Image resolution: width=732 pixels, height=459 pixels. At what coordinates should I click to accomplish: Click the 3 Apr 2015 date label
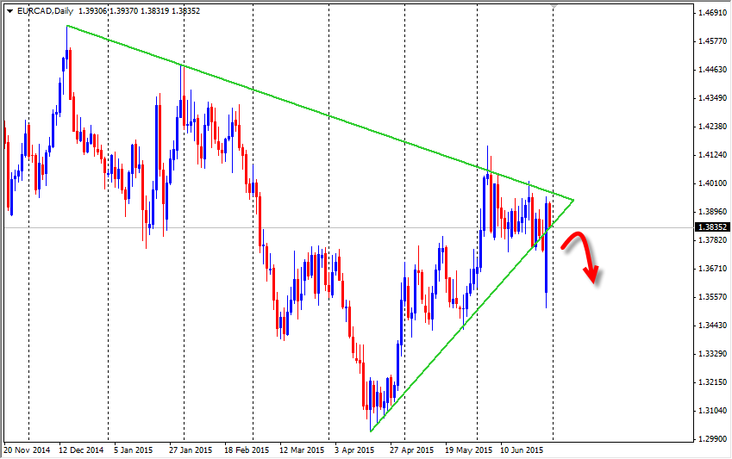pyautogui.click(x=354, y=450)
